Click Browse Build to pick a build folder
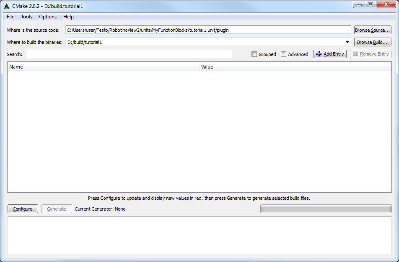The height and width of the screenshot is (262, 399). [x=373, y=42]
